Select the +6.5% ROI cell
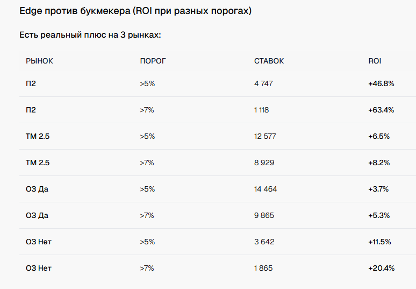This screenshot has height=289, width=416. 379,136
